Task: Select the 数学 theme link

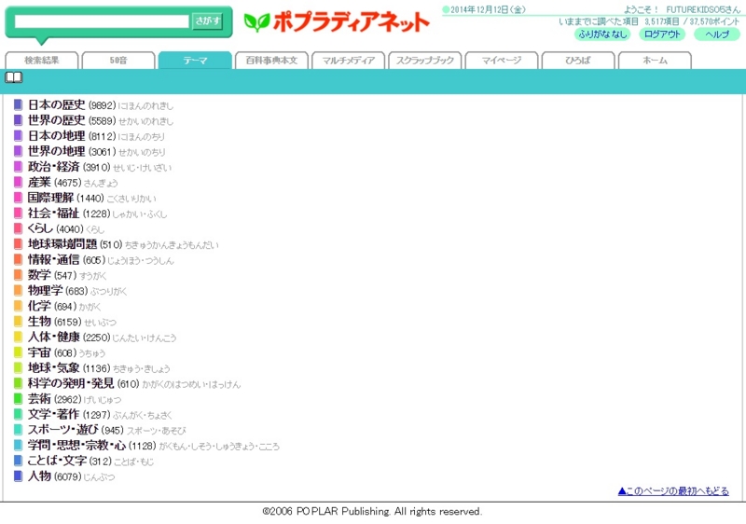Action: pos(39,275)
